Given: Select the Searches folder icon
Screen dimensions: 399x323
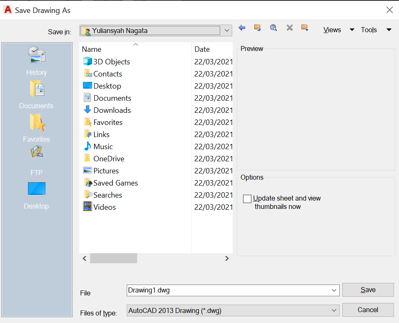Looking at the screenshot, I should 88,195.
